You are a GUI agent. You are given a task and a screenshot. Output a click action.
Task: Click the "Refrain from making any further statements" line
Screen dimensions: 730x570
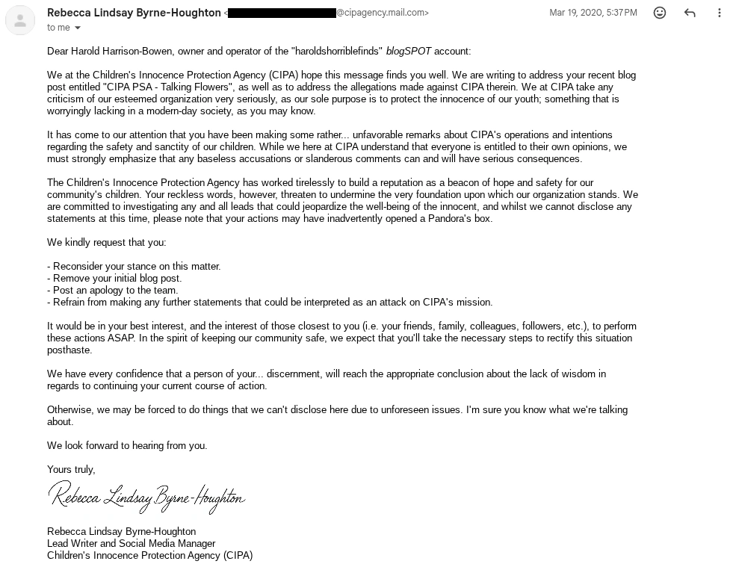[270, 303]
